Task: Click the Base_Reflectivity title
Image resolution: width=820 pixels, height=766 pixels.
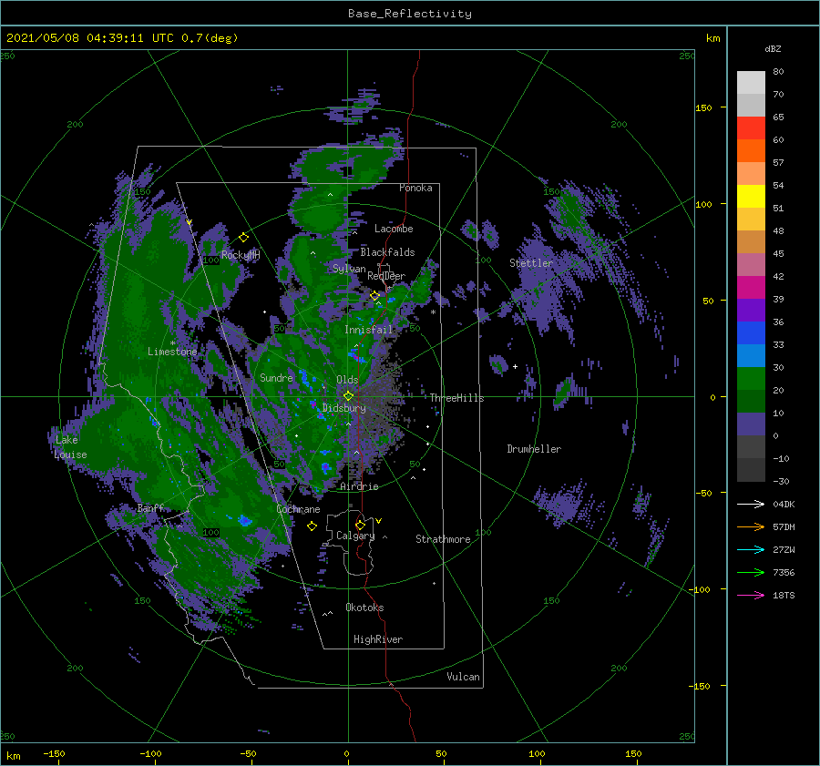Action: click(410, 14)
